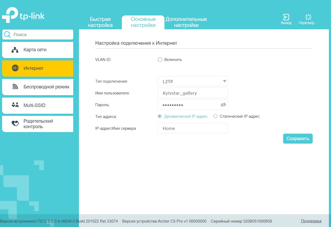331x227 pixels.
Task: Click the globe icon for Интернет
Action: [15, 68]
